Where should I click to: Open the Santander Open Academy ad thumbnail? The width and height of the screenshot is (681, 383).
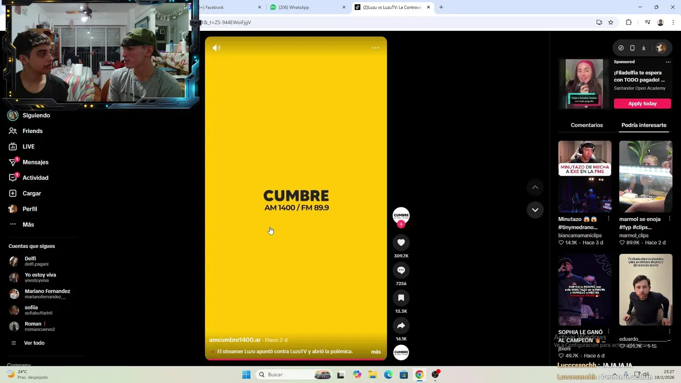tap(584, 84)
